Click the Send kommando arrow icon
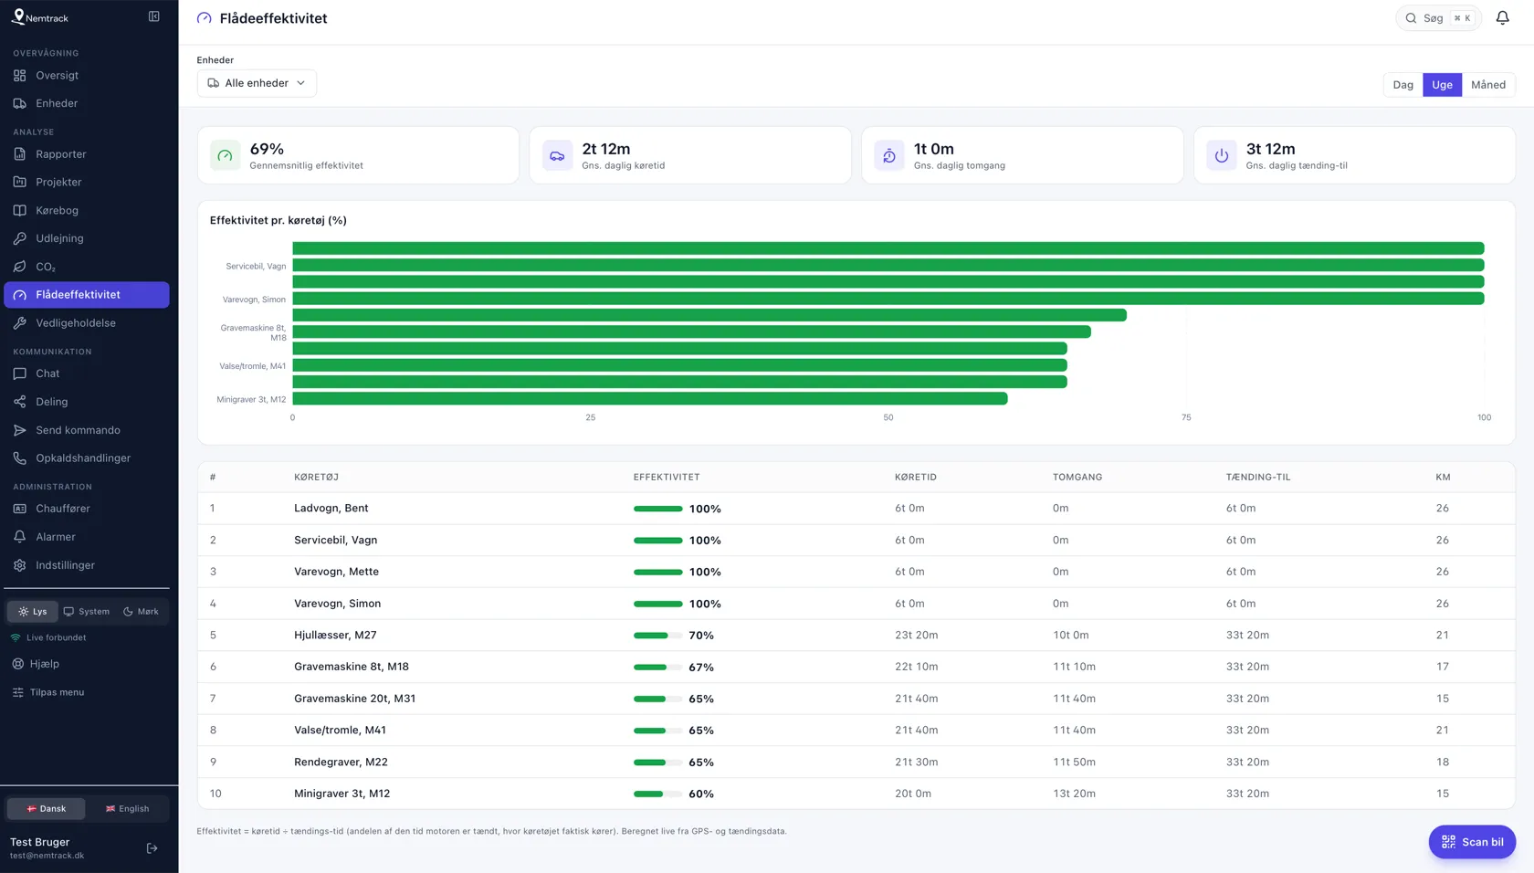This screenshot has height=873, width=1534. point(19,430)
